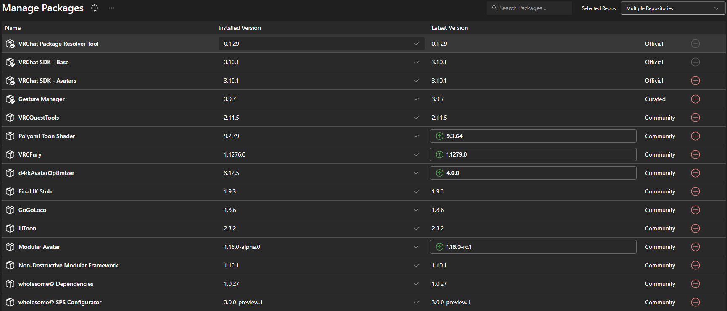The image size is (727, 311).
Task: Open the more options ellipsis menu
Action: [x=111, y=8]
